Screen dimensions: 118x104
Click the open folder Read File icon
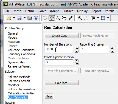coord(9,18)
